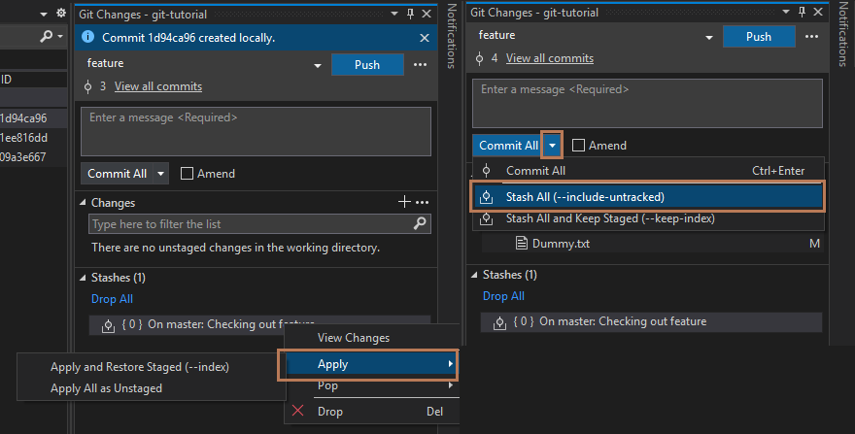
Task: Select Stash All and Keep Staged menu item
Action: 648,218
